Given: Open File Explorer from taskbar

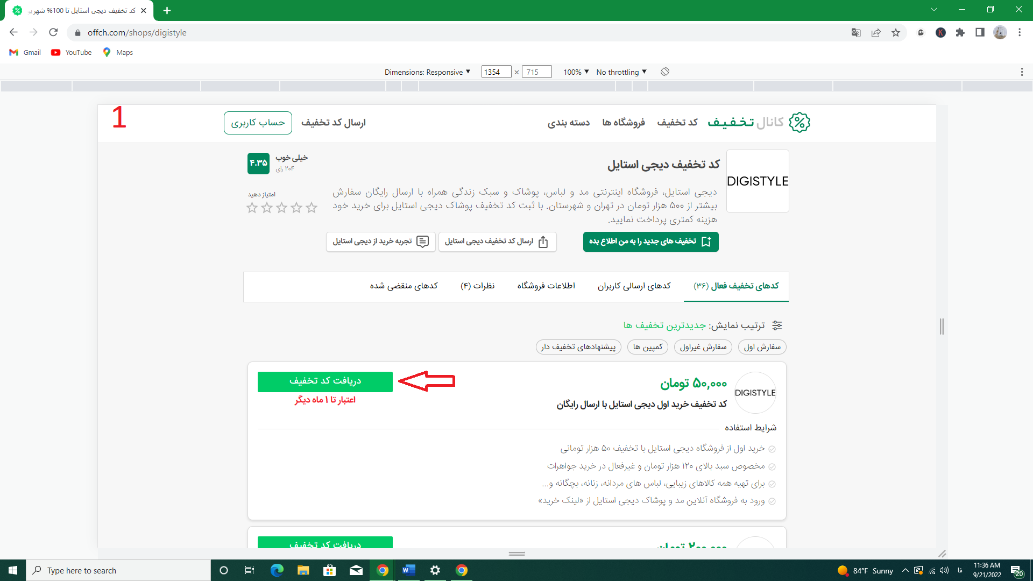Looking at the screenshot, I should 303,570.
